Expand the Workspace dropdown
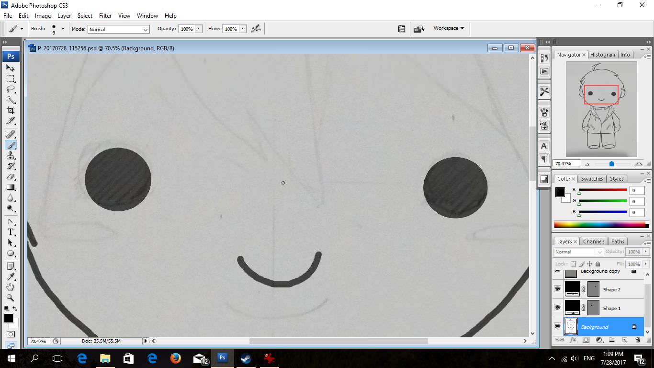This screenshot has height=368, width=654. [449, 28]
